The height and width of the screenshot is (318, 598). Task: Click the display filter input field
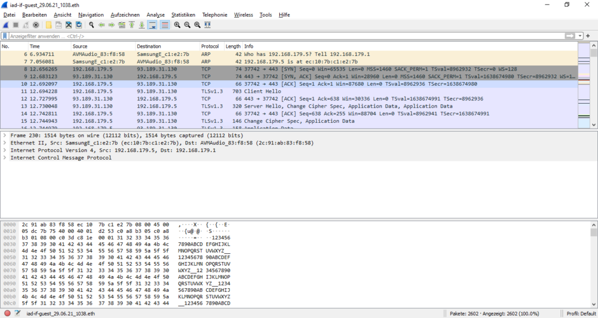tap(286, 36)
